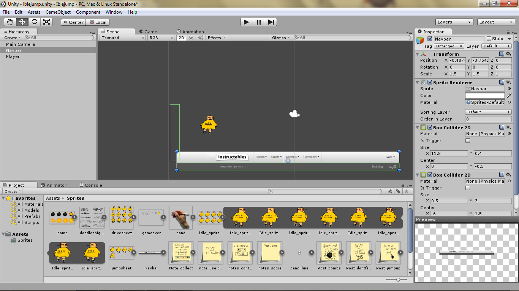Open Material object picker for Sprite Renderer
519x291 pixels.
click(x=509, y=102)
